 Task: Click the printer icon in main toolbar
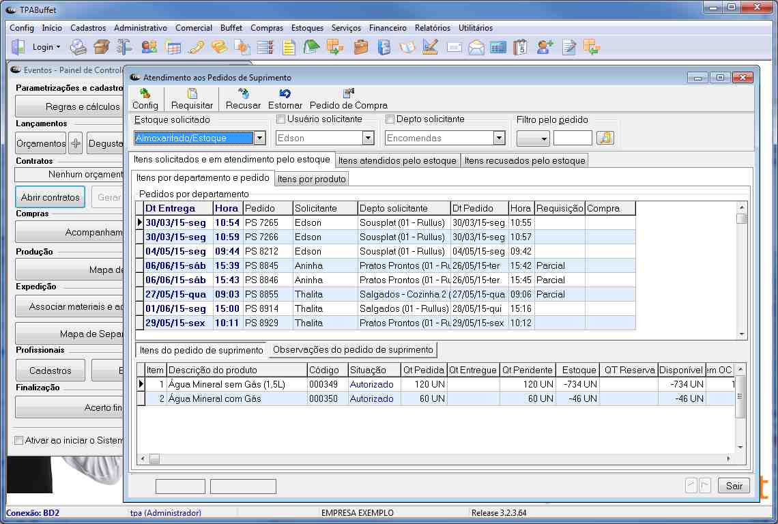coord(78,47)
